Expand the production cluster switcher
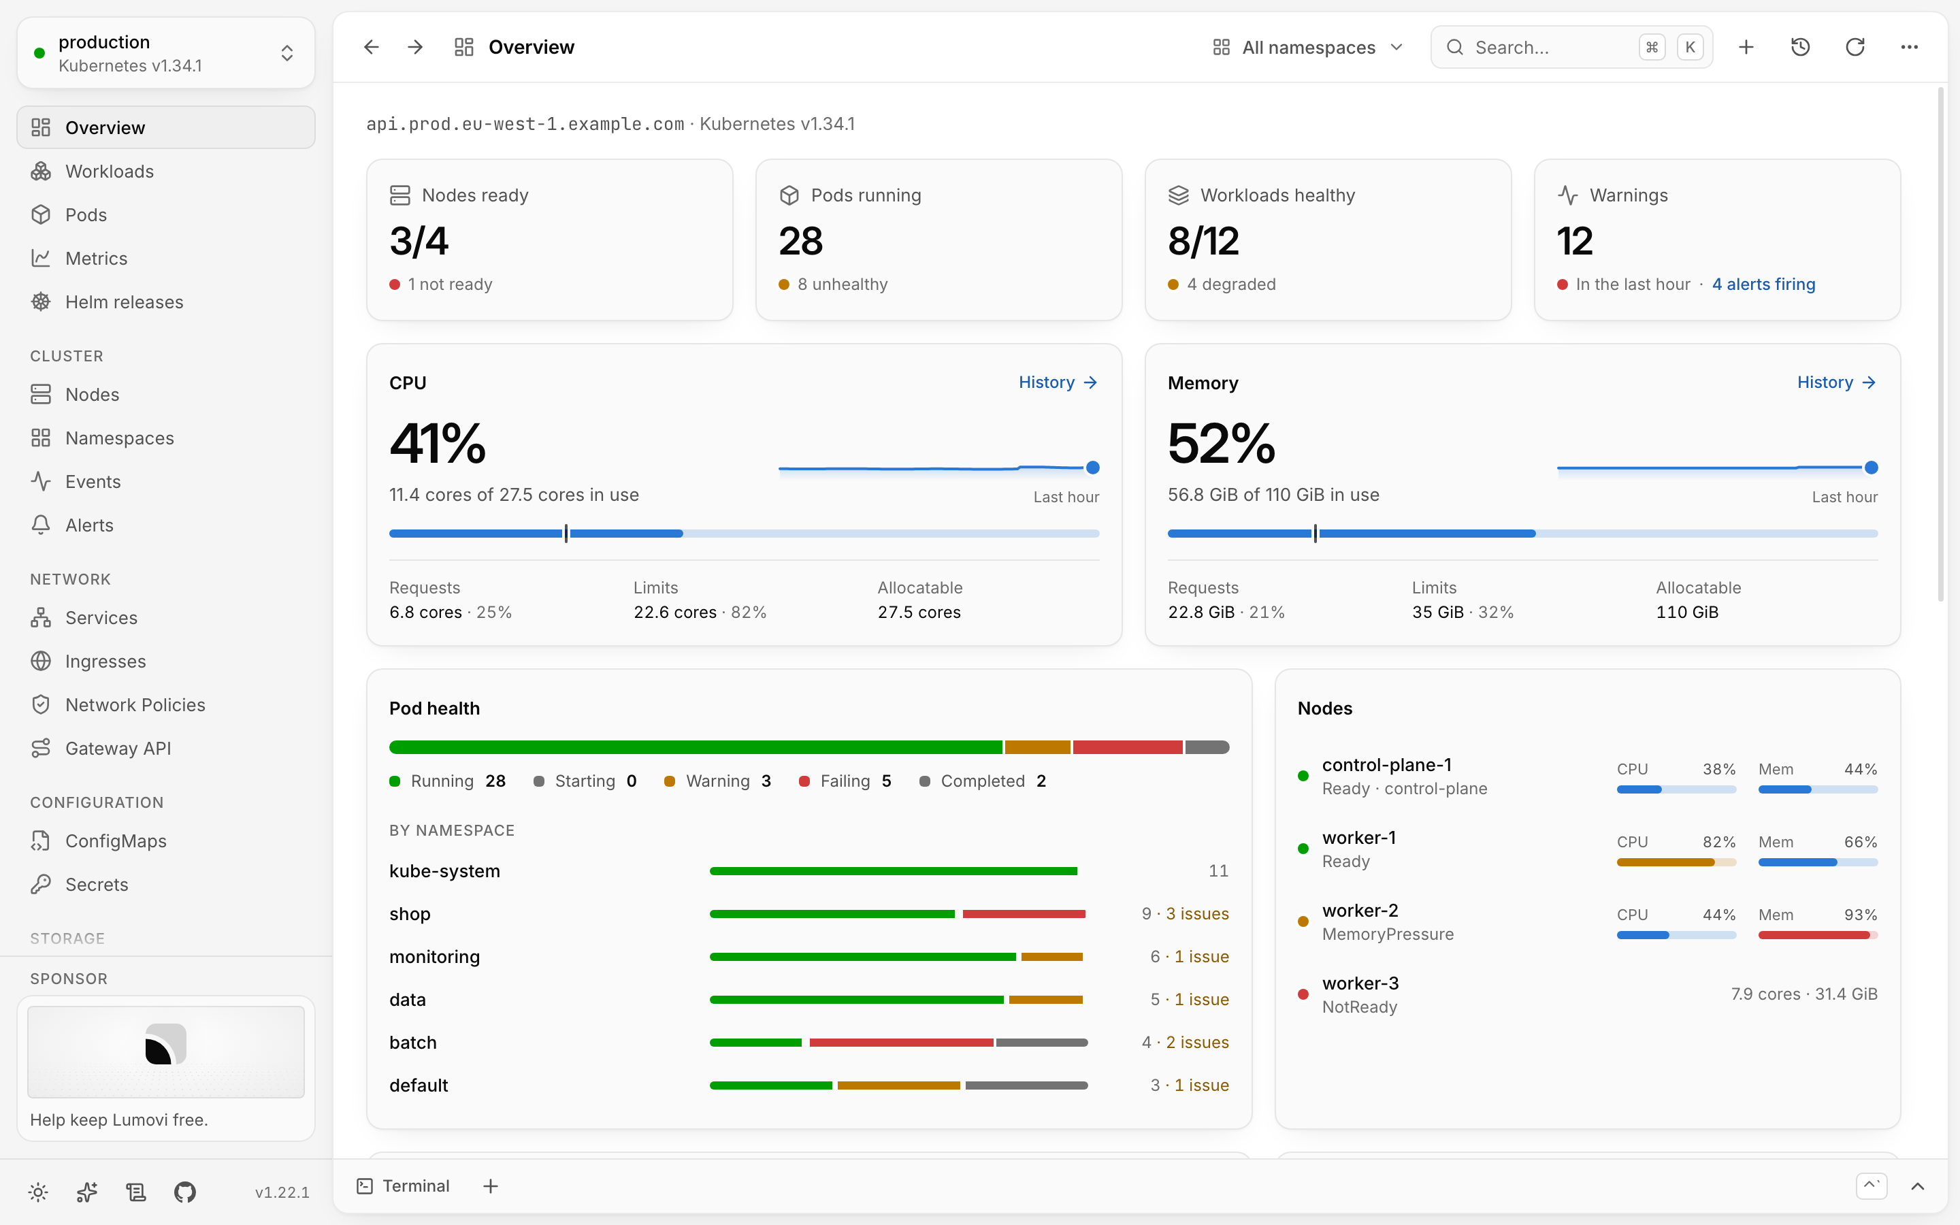Viewport: 1960px width, 1225px height. coord(166,54)
